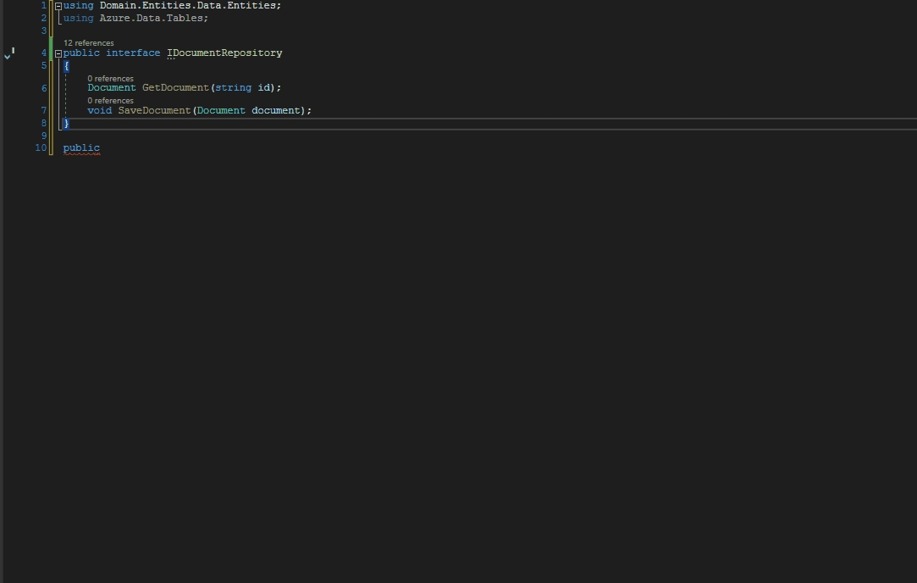917x583 pixels.
Task: Click the checkmark icon in the left margin
Action: point(8,55)
